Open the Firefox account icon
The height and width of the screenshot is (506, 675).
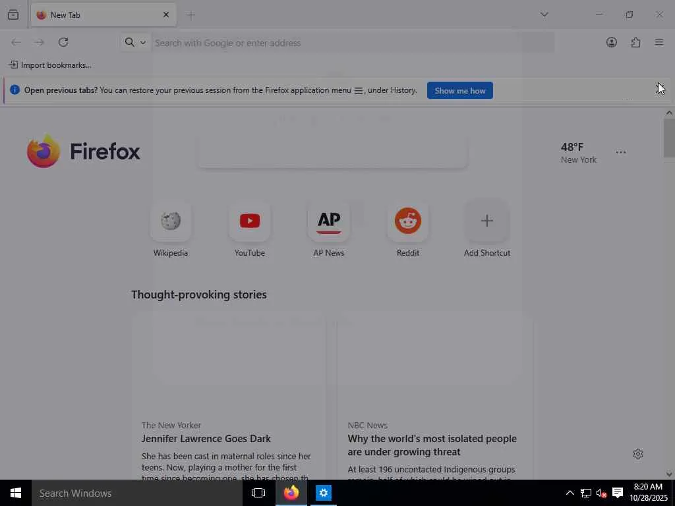(611, 42)
